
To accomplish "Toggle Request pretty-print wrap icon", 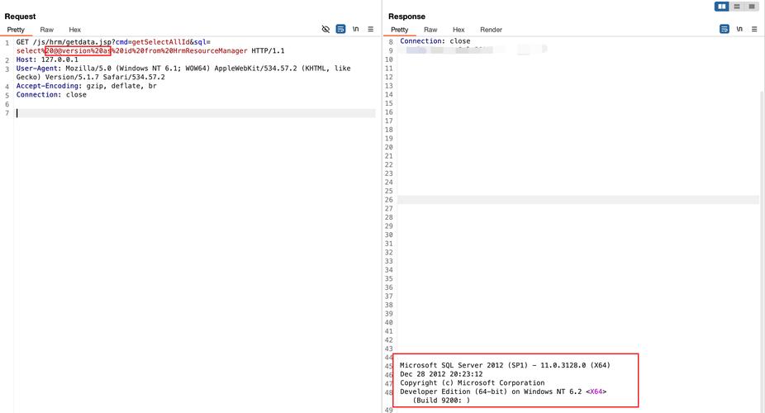I will [x=340, y=29].
